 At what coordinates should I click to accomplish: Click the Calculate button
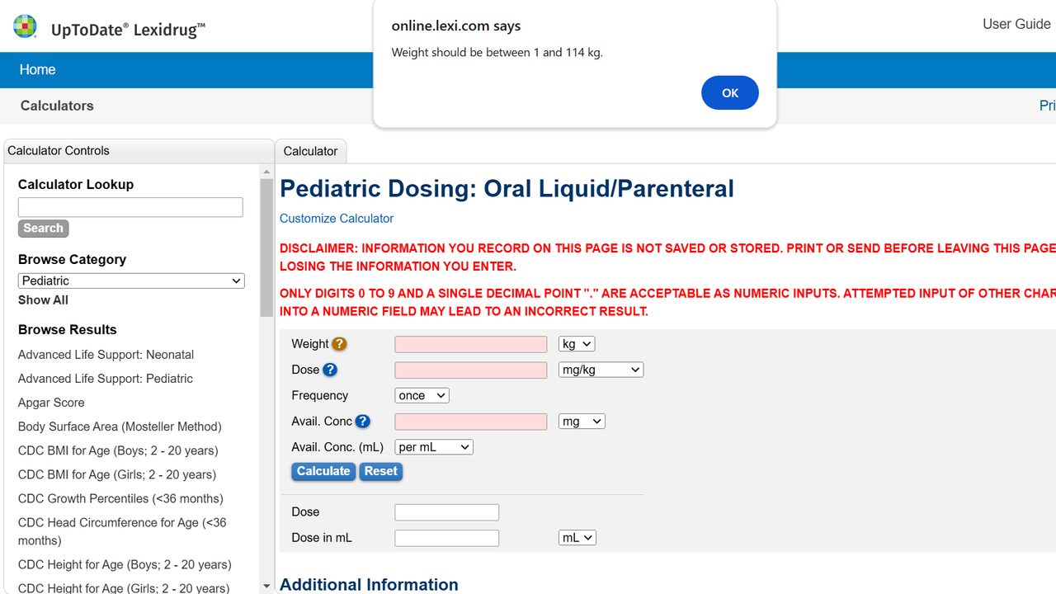(323, 471)
